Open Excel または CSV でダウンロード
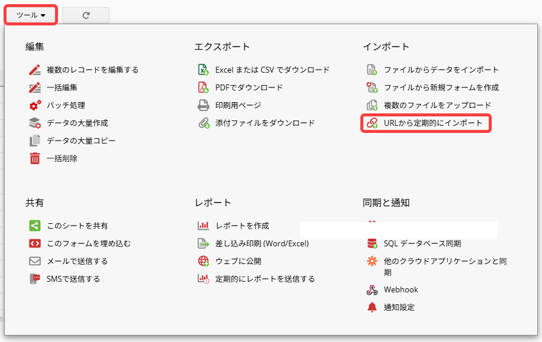 coord(272,70)
